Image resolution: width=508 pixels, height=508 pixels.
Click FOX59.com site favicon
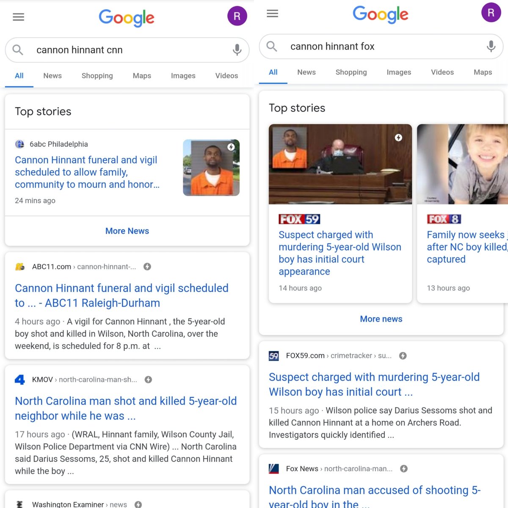tap(274, 356)
